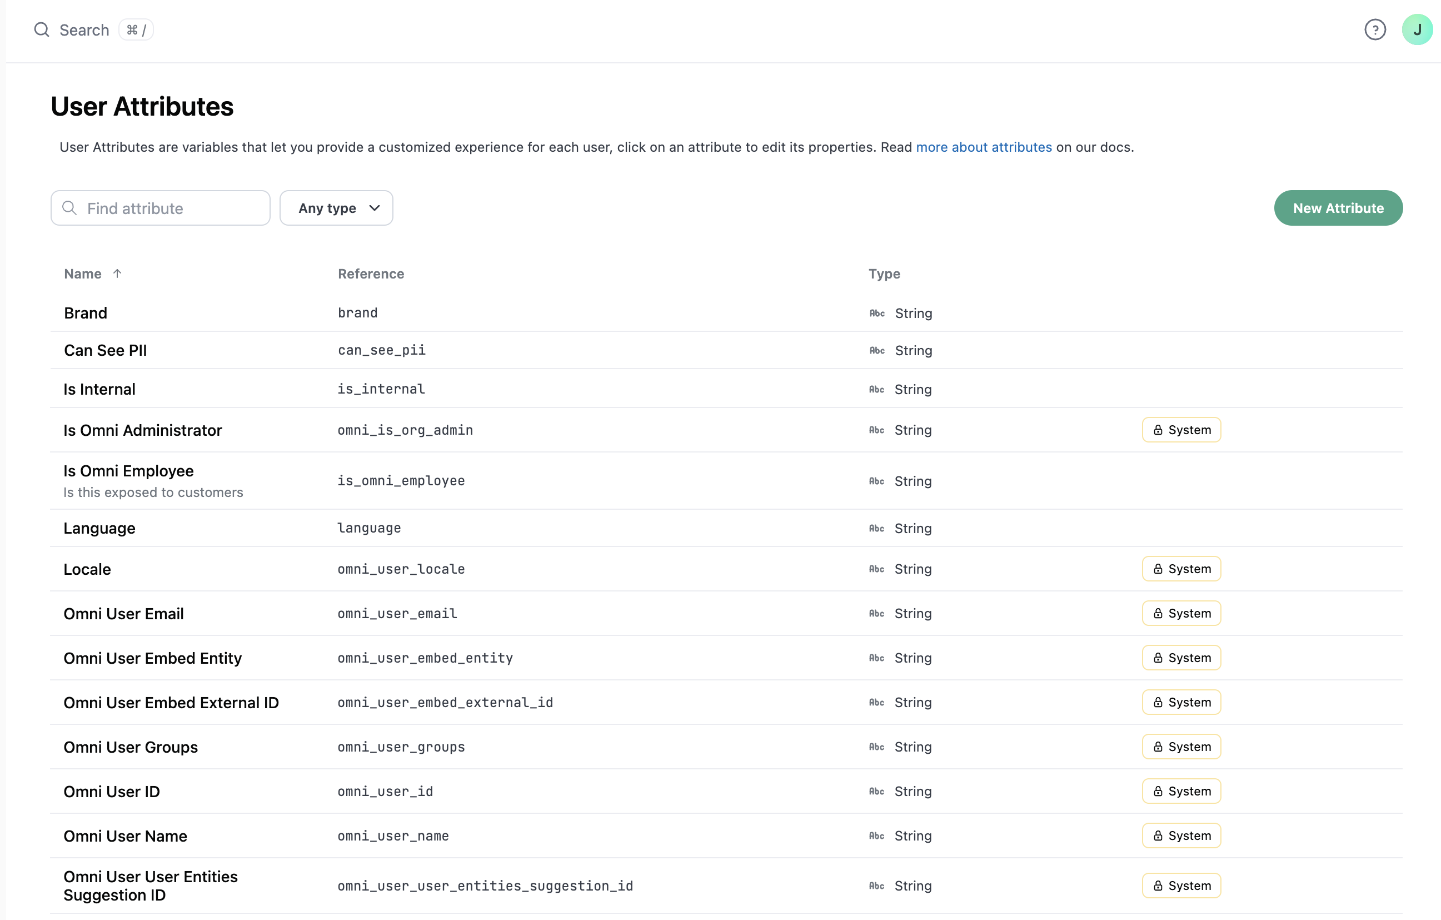Open the Locale attribute name
The width and height of the screenshot is (1441, 920).
click(x=87, y=569)
